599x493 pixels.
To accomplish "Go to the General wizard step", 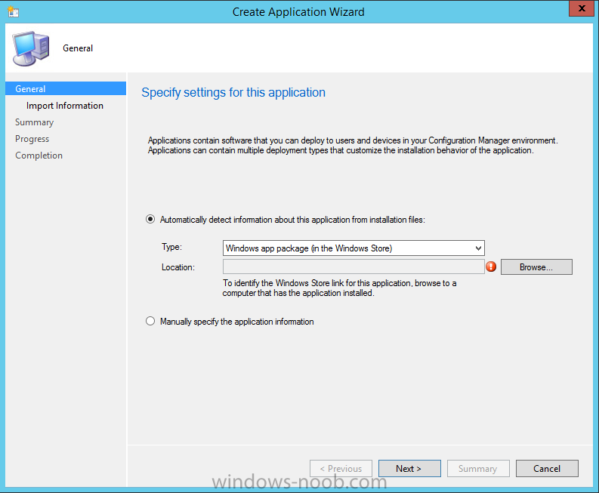I will pos(66,88).
